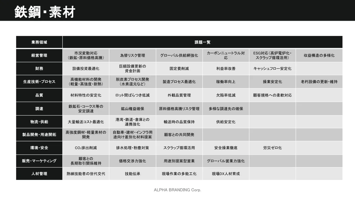Select the 供給安定化 cell
355x199 pixels.
pos(226,122)
